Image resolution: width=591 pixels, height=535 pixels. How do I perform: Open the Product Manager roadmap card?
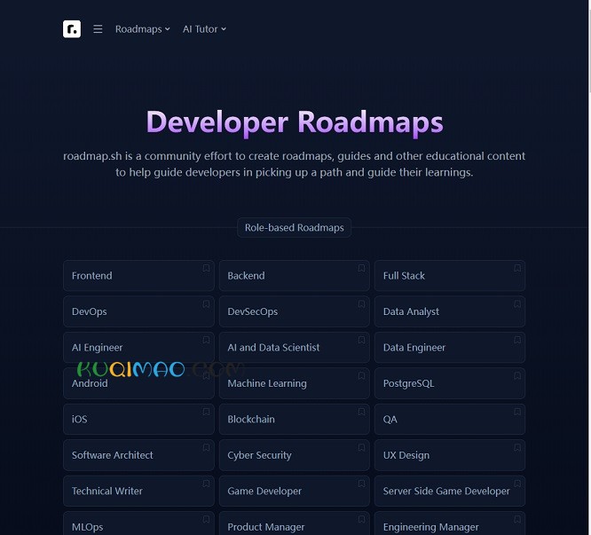point(294,523)
